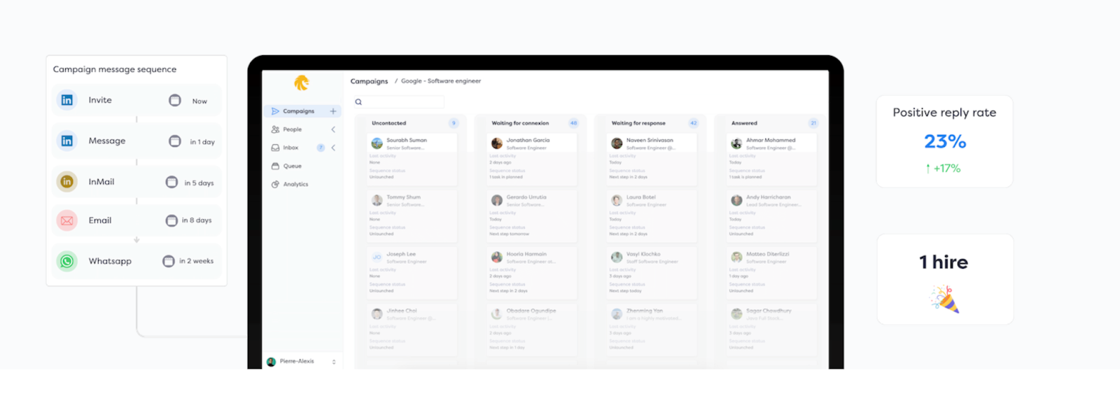
Task: Click the green Whatsapp icon
Action: click(x=66, y=261)
